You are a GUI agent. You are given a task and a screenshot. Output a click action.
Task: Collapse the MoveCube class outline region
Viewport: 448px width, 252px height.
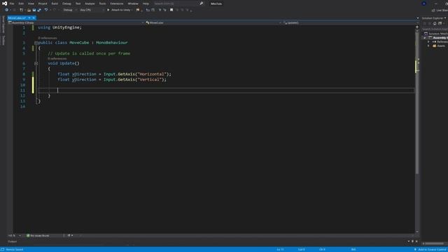[36, 43]
